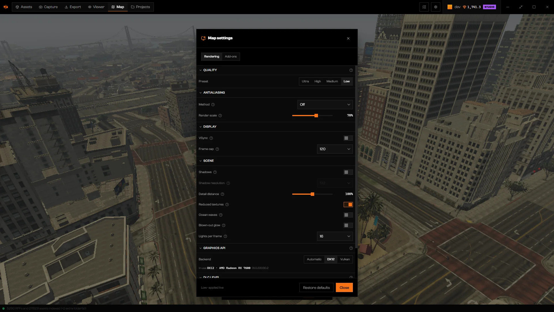Click the orange dev user avatar

(x=450, y=7)
